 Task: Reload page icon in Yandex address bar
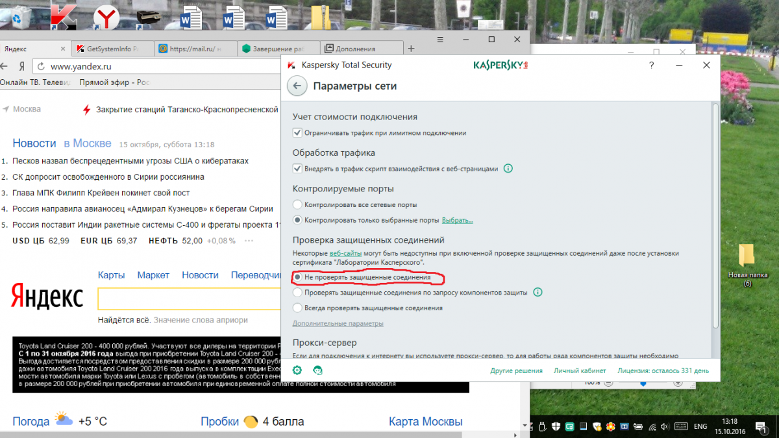coord(40,66)
